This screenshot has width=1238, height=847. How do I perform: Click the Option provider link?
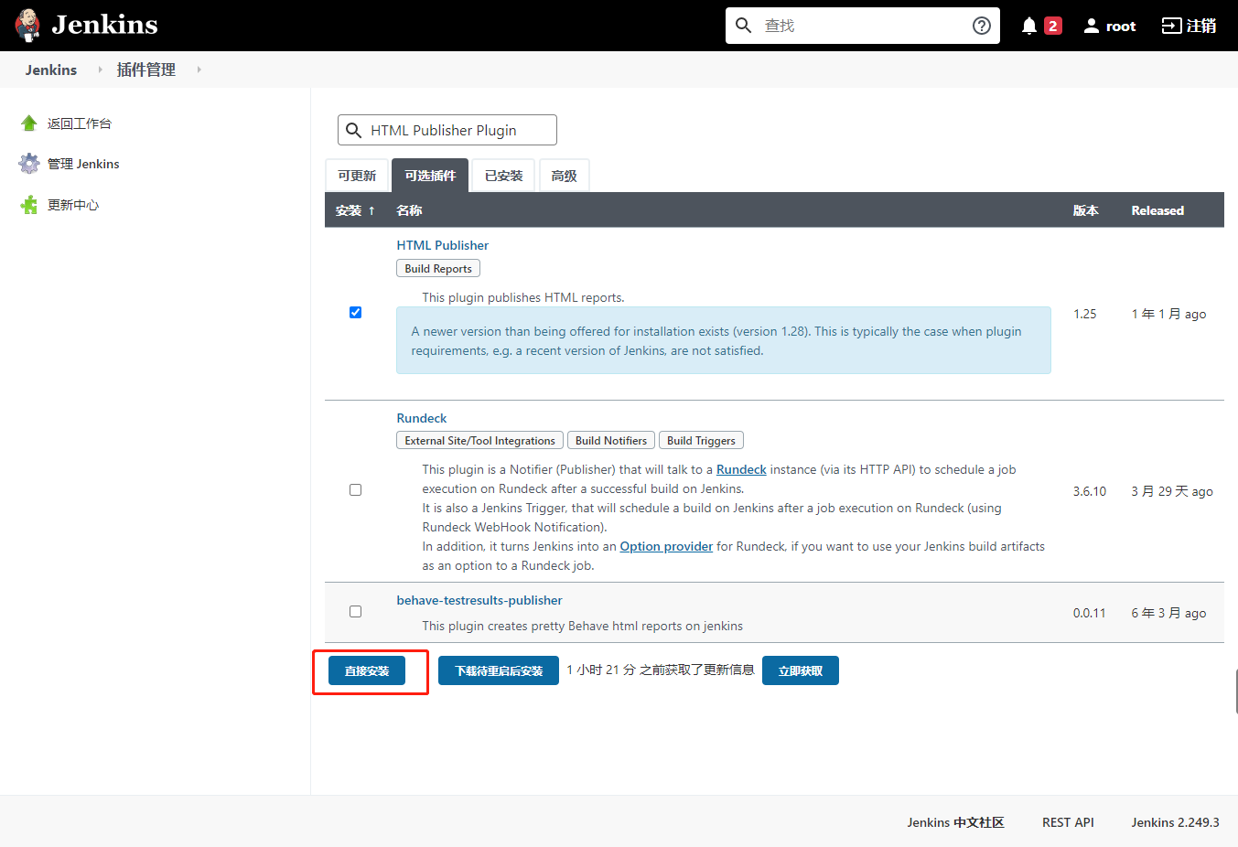pyautogui.click(x=666, y=546)
